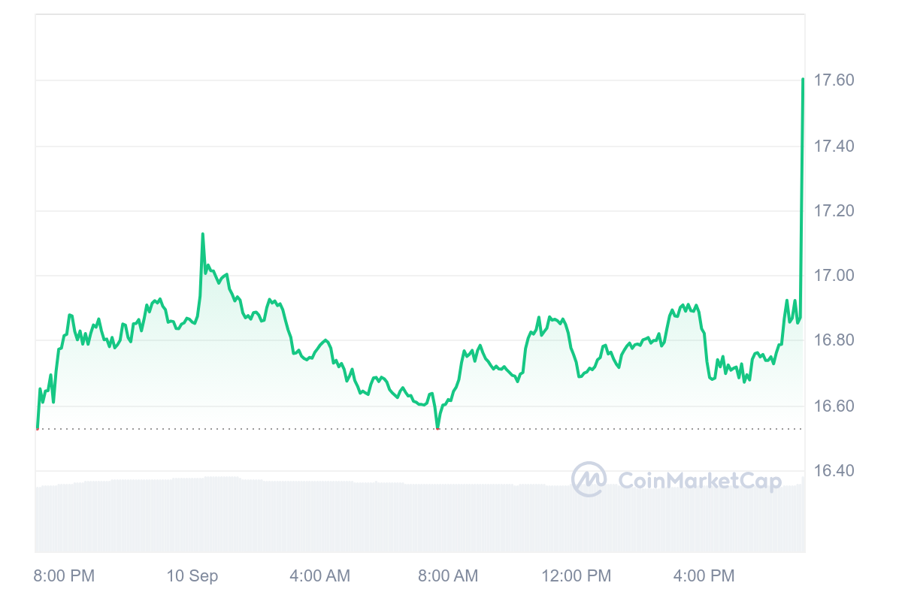
Task: Click the 8:00 PM time axis label
Action: 64,576
